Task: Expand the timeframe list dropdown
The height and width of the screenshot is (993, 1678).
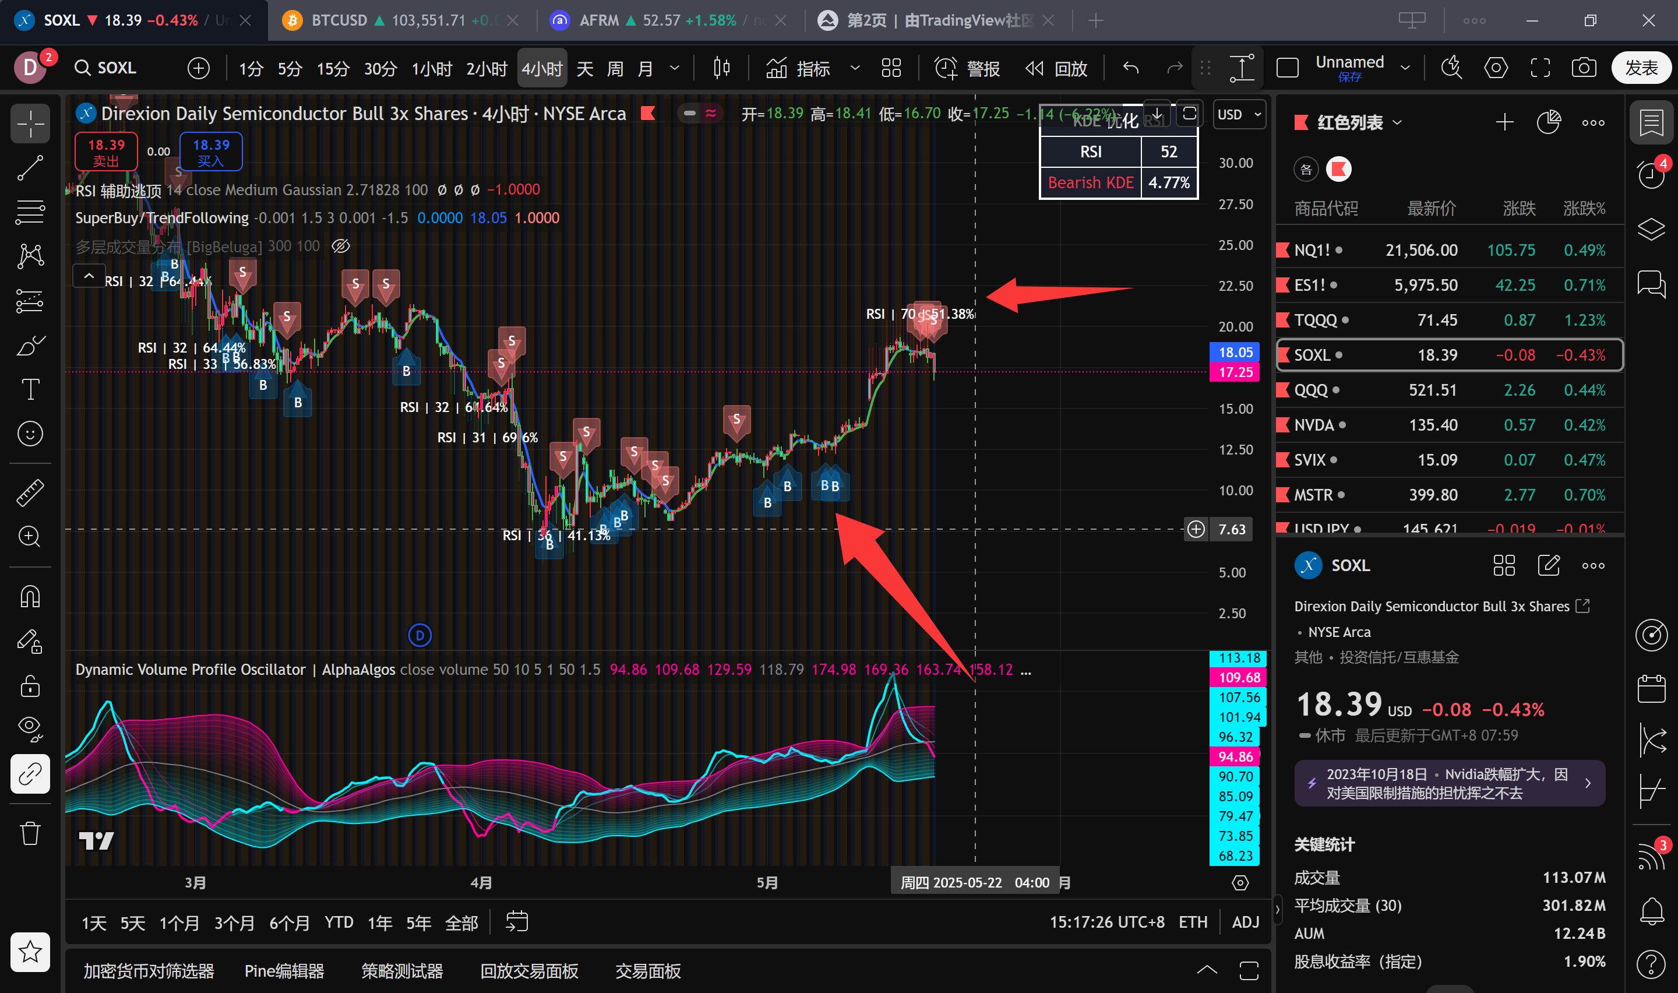Action: 675,68
